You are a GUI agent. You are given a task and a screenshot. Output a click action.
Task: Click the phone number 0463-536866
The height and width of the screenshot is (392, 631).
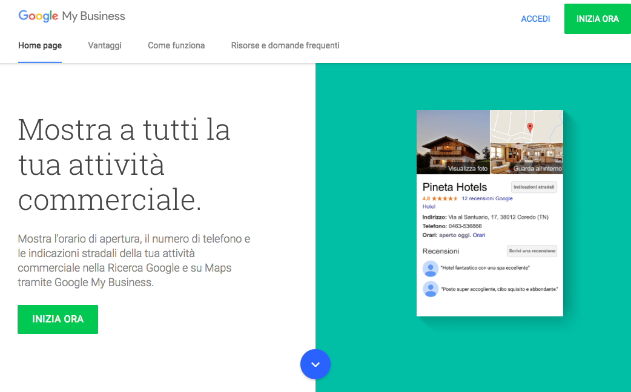point(465,226)
